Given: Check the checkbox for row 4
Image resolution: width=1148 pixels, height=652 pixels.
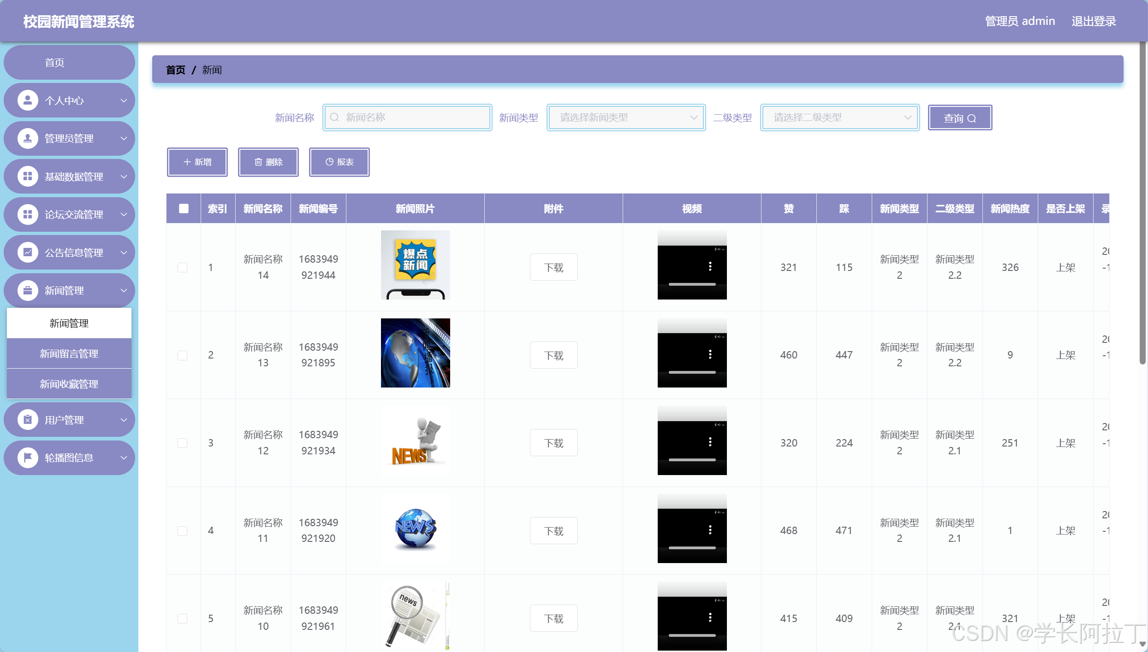Looking at the screenshot, I should tap(183, 531).
